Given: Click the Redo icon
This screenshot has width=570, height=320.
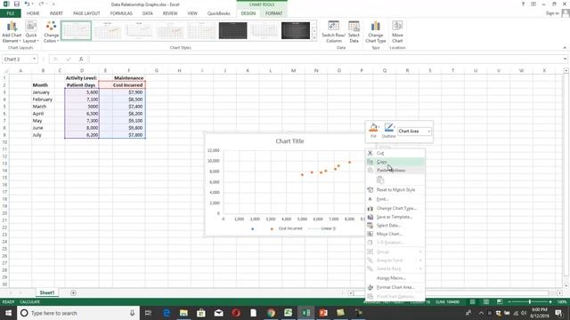Looking at the screenshot, I should coord(41,4).
